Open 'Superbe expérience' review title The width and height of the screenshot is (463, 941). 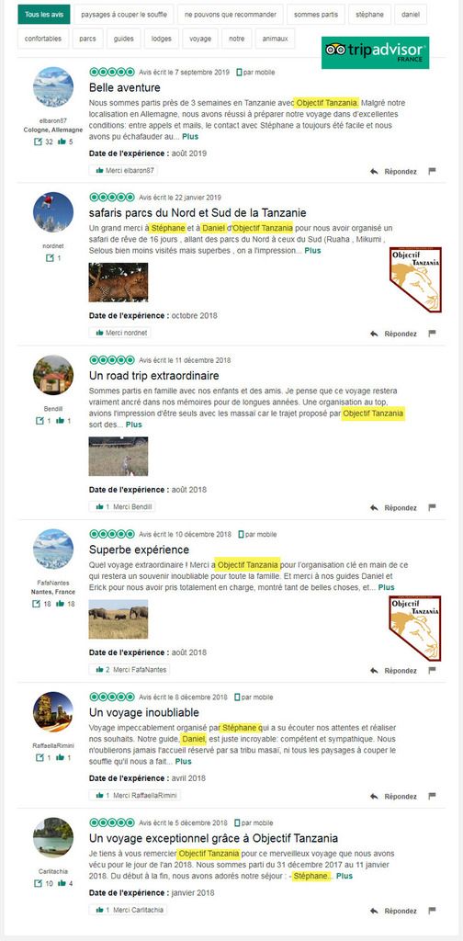139,550
